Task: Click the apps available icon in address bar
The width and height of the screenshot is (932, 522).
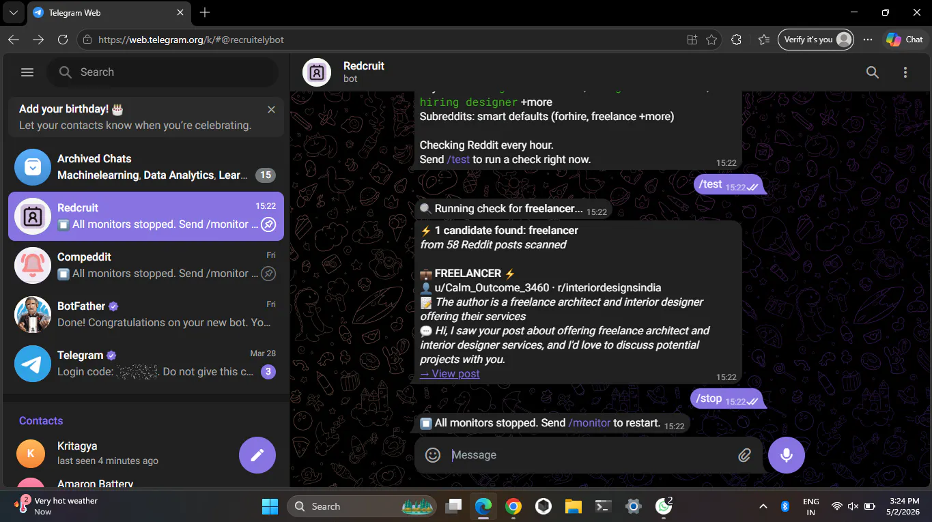Action: (x=692, y=40)
